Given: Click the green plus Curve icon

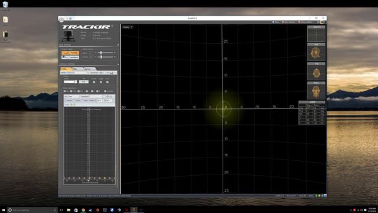Looking at the screenshot, I should (x=71, y=105).
